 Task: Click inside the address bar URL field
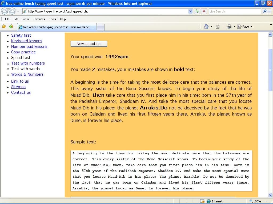pyautogui.click(x=108, y=11)
